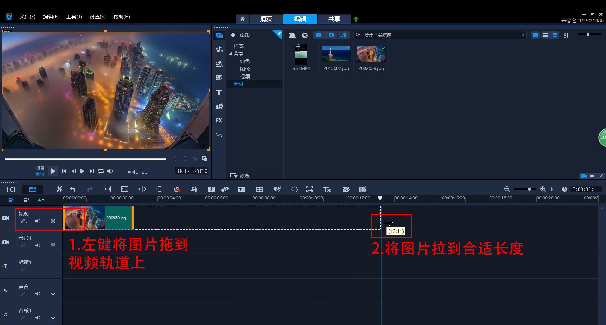Select the surf.MP4 thumbnail in library
This screenshot has width=606, height=325.
click(300, 54)
